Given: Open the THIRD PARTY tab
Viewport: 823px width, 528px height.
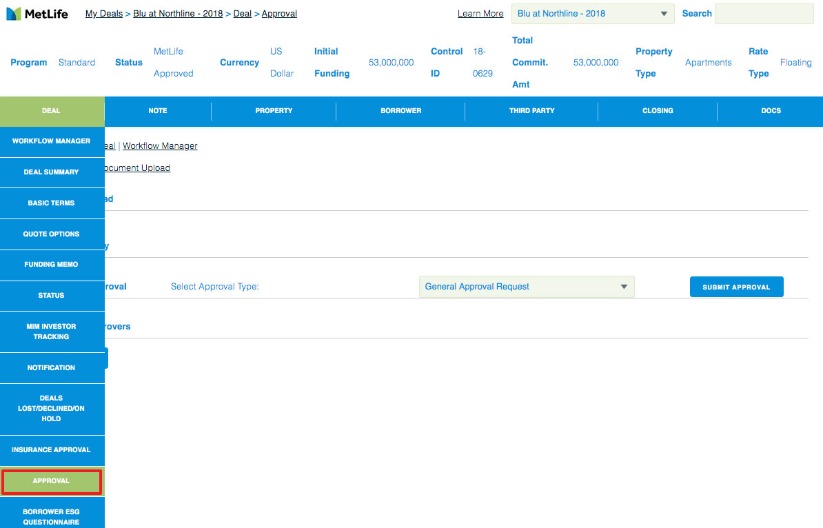Looking at the screenshot, I should [531, 111].
